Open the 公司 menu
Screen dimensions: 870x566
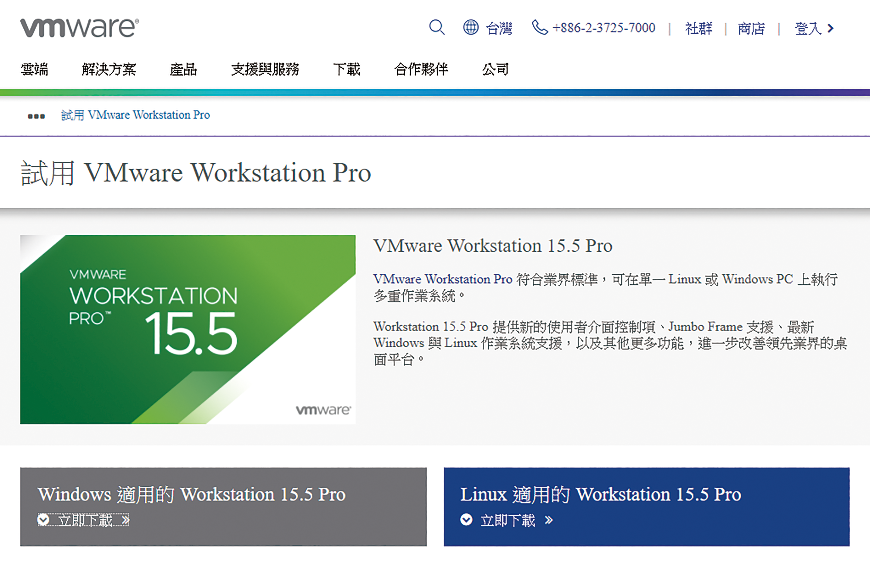pos(495,69)
